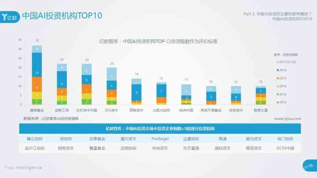317x178 pixels.
Task: Click the 高通 table cell
Action: (223, 139)
